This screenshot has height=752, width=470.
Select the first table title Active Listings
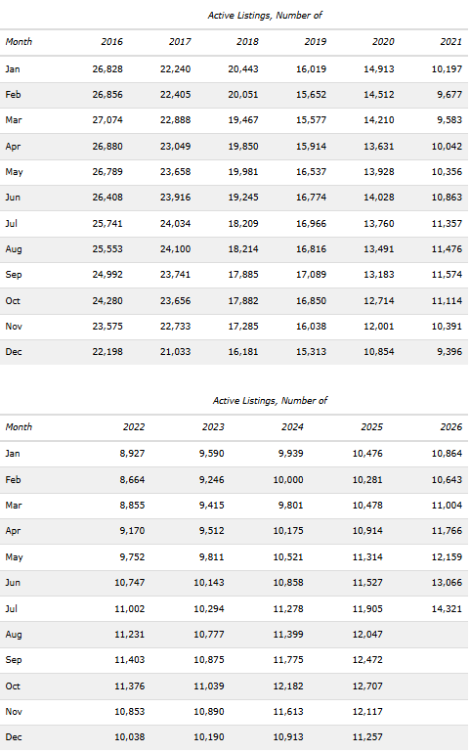click(265, 16)
